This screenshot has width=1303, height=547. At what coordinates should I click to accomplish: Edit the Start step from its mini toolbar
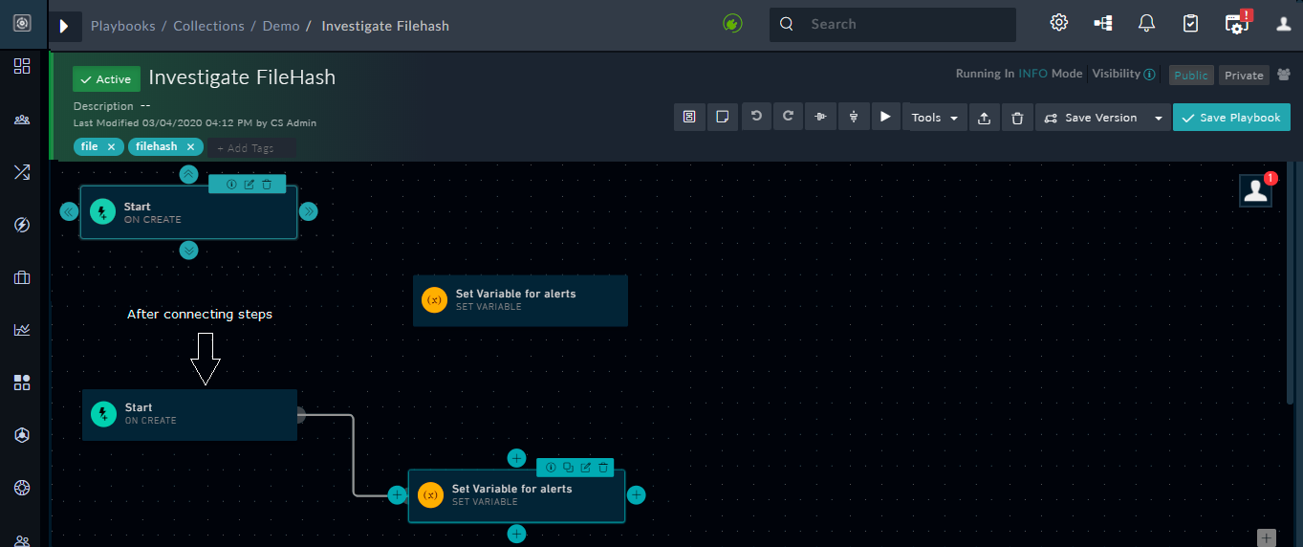250,184
